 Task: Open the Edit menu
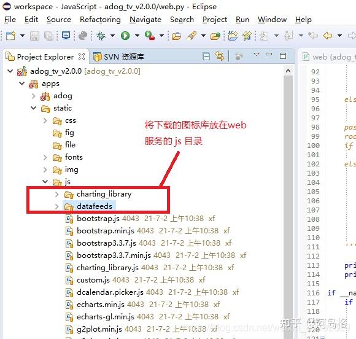point(31,20)
